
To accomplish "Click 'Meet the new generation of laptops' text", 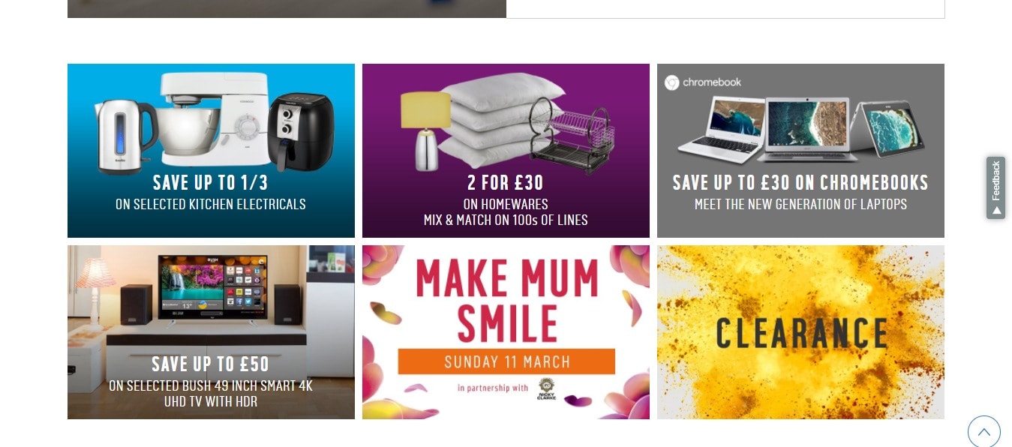I will (x=800, y=204).
